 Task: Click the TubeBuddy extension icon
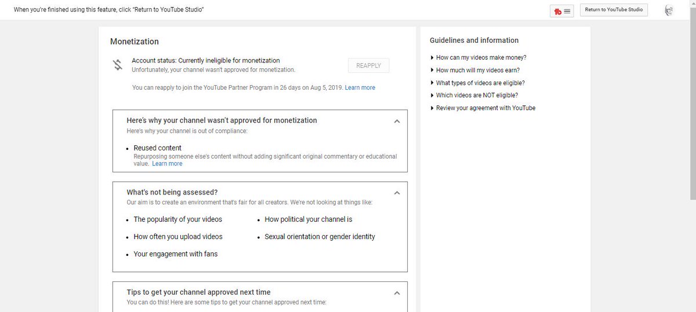[x=561, y=10]
